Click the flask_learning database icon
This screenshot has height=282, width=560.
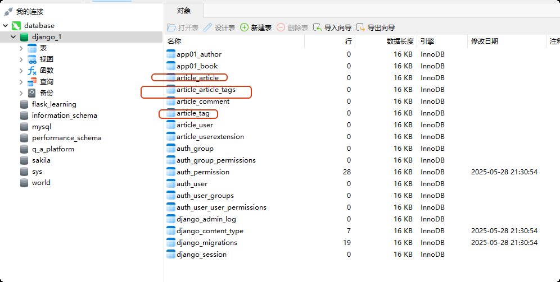[24, 104]
